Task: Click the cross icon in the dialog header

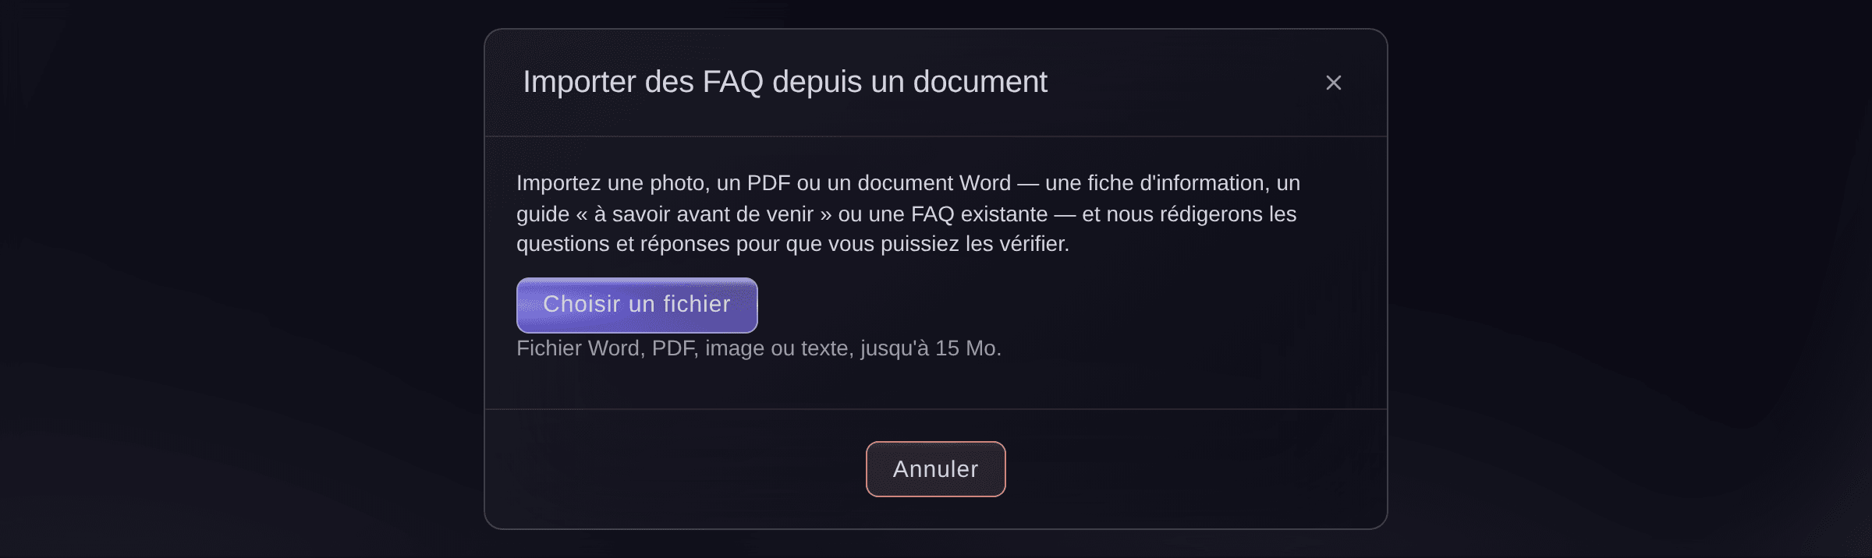Action: (1333, 83)
